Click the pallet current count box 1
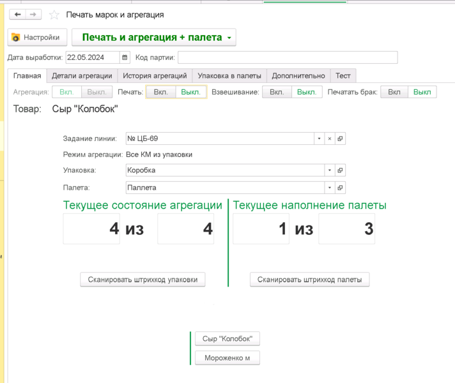This screenshot has width=455, height=383. pos(261,229)
